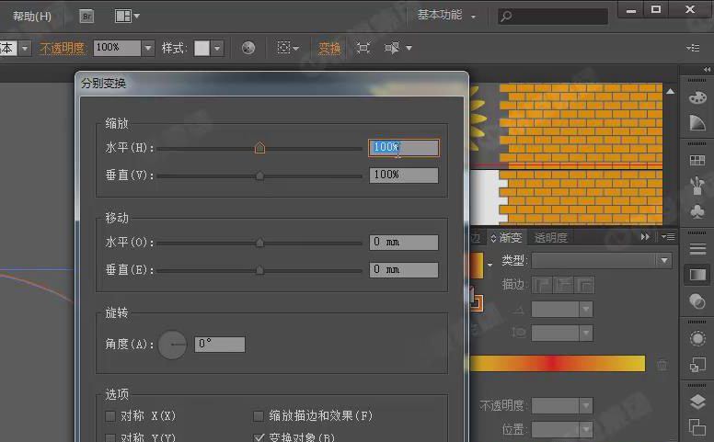The width and height of the screenshot is (714, 442).
Task: Open the 不透明度 100% dropdown arrow
Action: click(147, 48)
